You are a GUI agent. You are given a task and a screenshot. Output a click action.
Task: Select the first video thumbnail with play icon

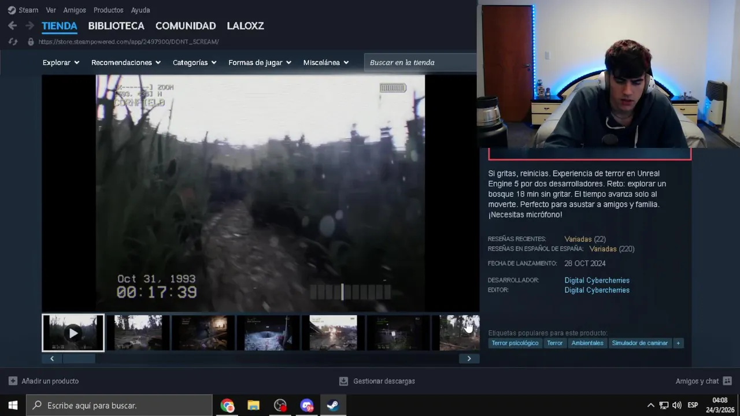(x=73, y=333)
